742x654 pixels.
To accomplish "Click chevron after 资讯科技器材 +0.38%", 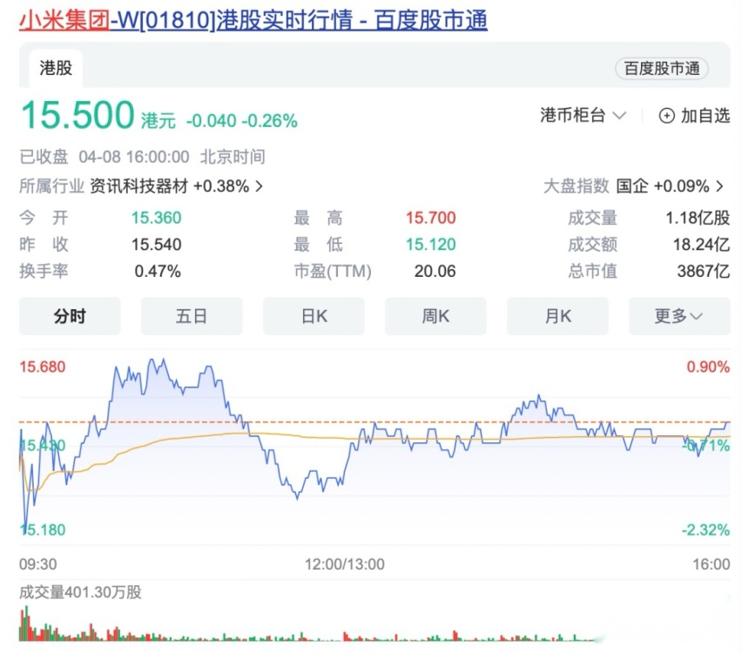I will pos(259,186).
